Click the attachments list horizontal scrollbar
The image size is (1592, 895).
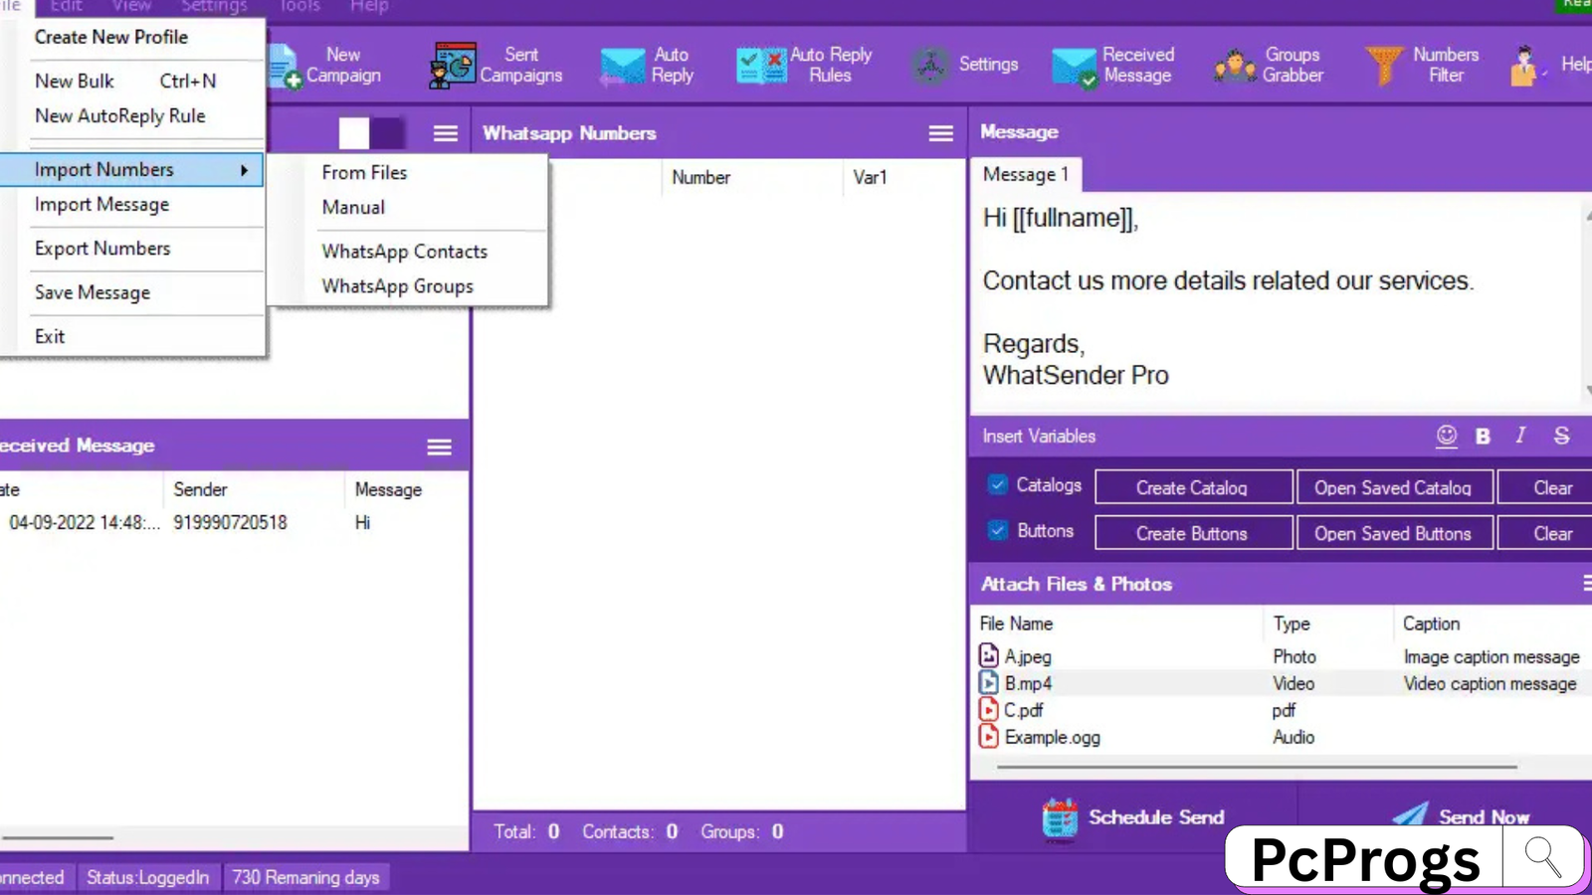pos(1257,767)
